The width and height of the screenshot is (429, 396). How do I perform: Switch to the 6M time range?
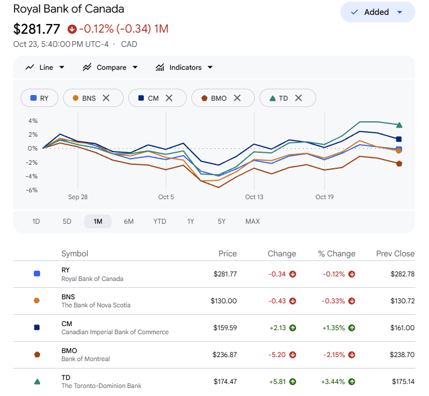coord(129,221)
